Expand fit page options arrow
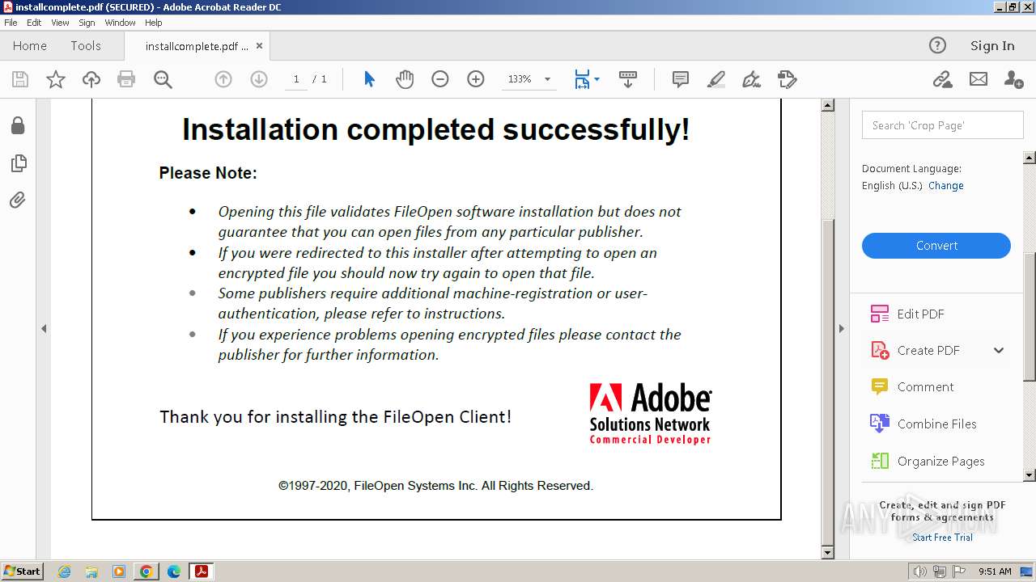1036x582 pixels. pyautogui.click(x=597, y=79)
